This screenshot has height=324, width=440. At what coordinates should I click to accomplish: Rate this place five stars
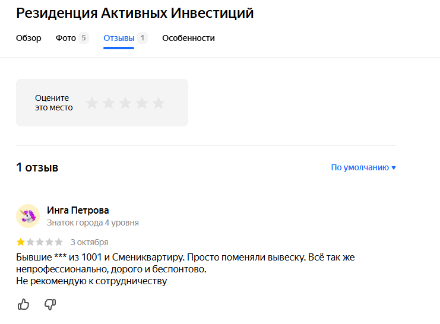(x=158, y=103)
